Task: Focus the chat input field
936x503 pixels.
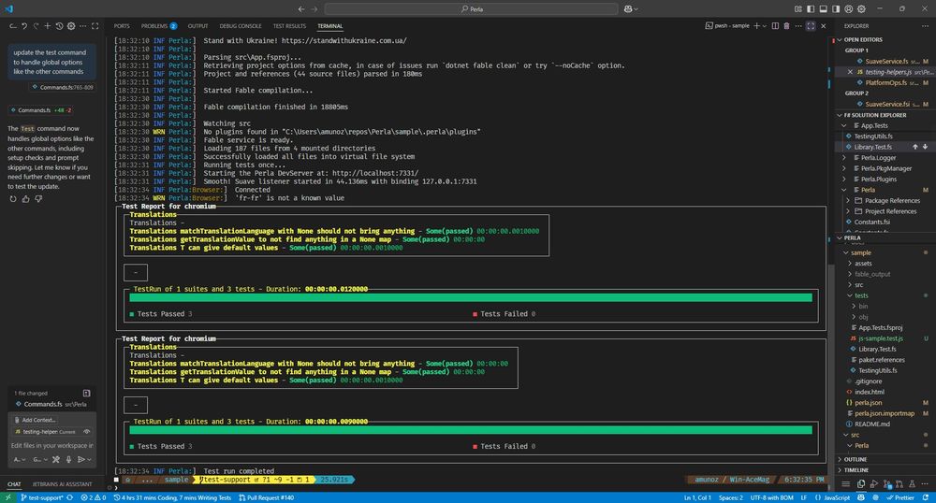Action: point(52,446)
